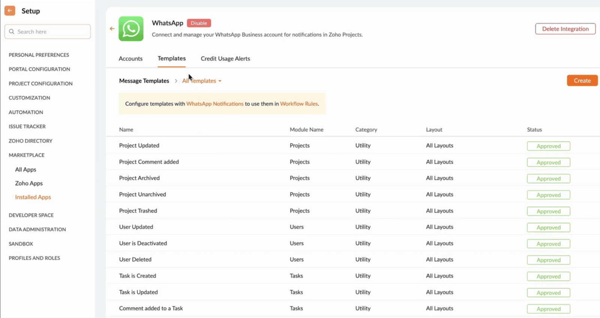Screen dimensions: 600x318
Task: Open the All Templates filter dropdown
Action: (202, 81)
